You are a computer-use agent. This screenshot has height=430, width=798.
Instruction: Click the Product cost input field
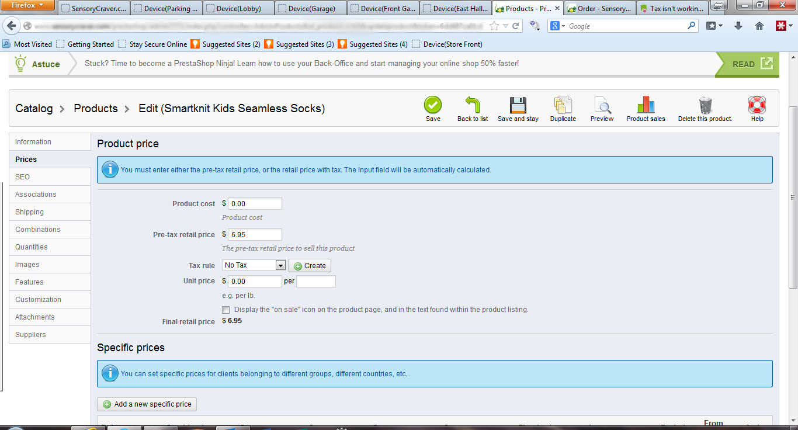click(255, 204)
